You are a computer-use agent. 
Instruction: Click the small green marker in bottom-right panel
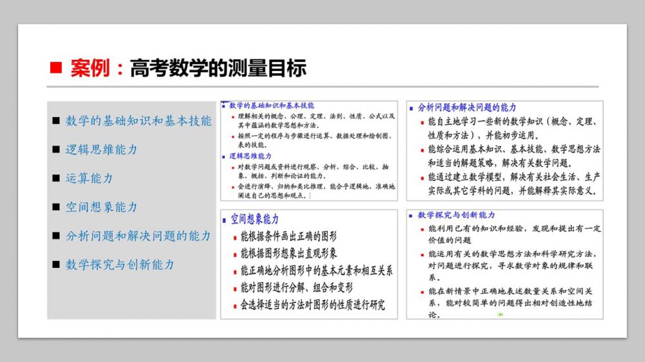point(500,314)
